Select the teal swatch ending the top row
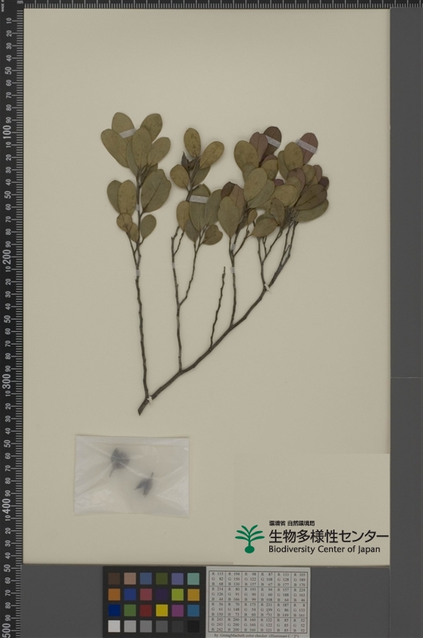This screenshot has height=638, width=423. [x=194, y=579]
